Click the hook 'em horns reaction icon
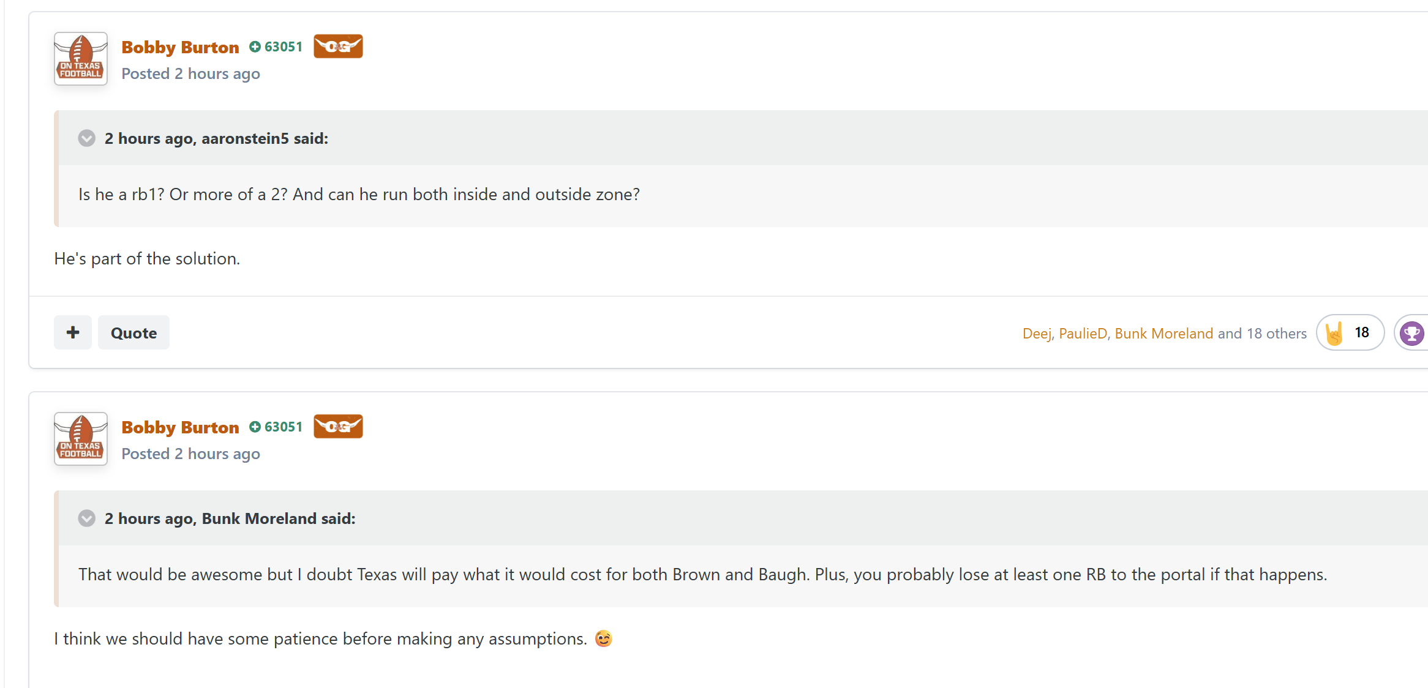The width and height of the screenshot is (1428, 688). [x=1334, y=333]
